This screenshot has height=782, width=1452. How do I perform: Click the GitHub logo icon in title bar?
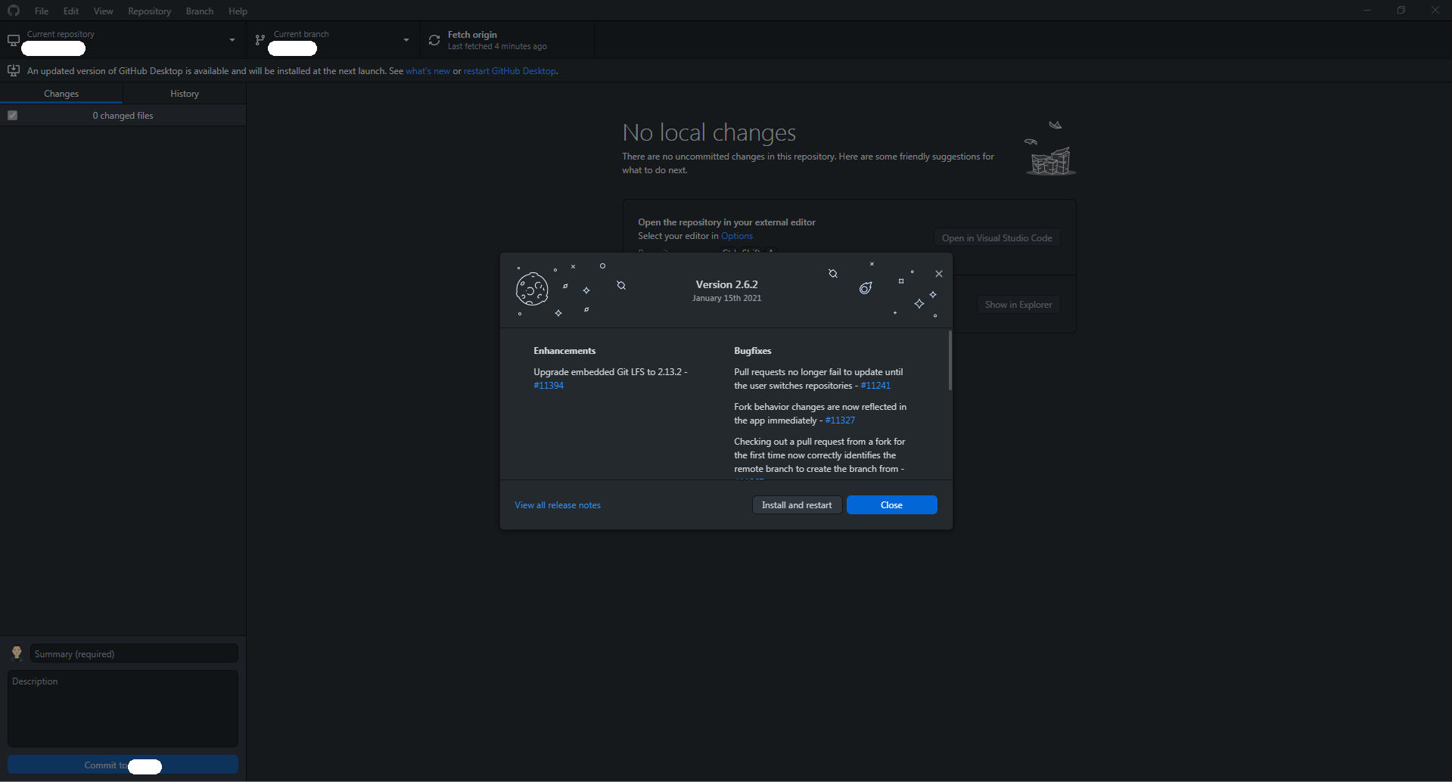pyautogui.click(x=14, y=11)
